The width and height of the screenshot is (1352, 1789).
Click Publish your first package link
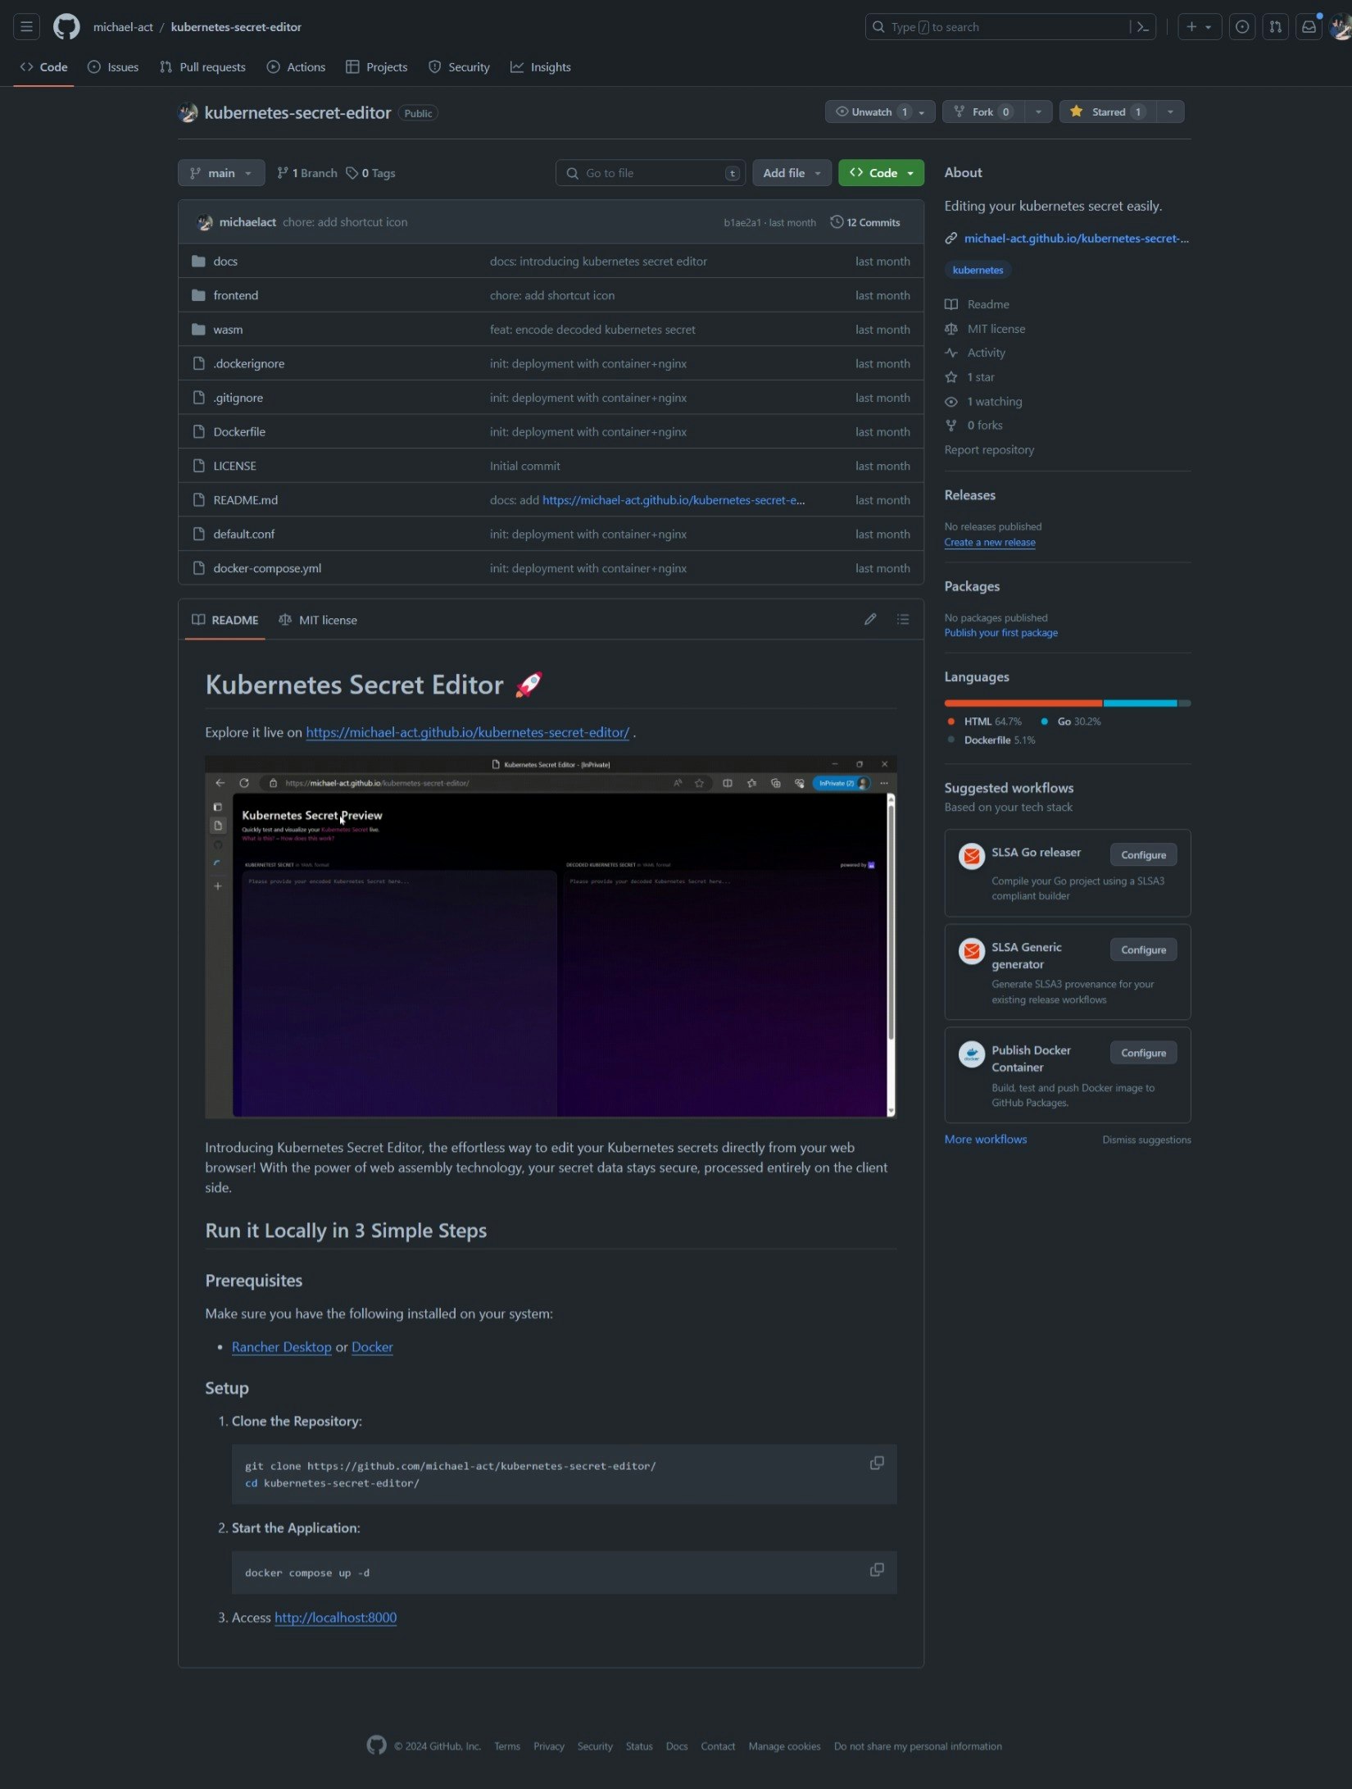click(1000, 633)
